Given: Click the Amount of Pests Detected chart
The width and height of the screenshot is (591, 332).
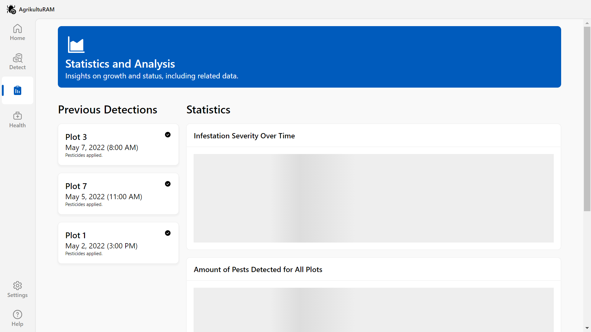Looking at the screenshot, I should point(373,309).
